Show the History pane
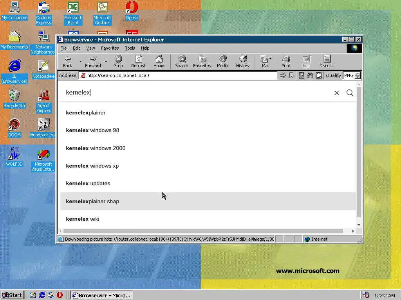This screenshot has width=401, height=300. coord(243,61)
